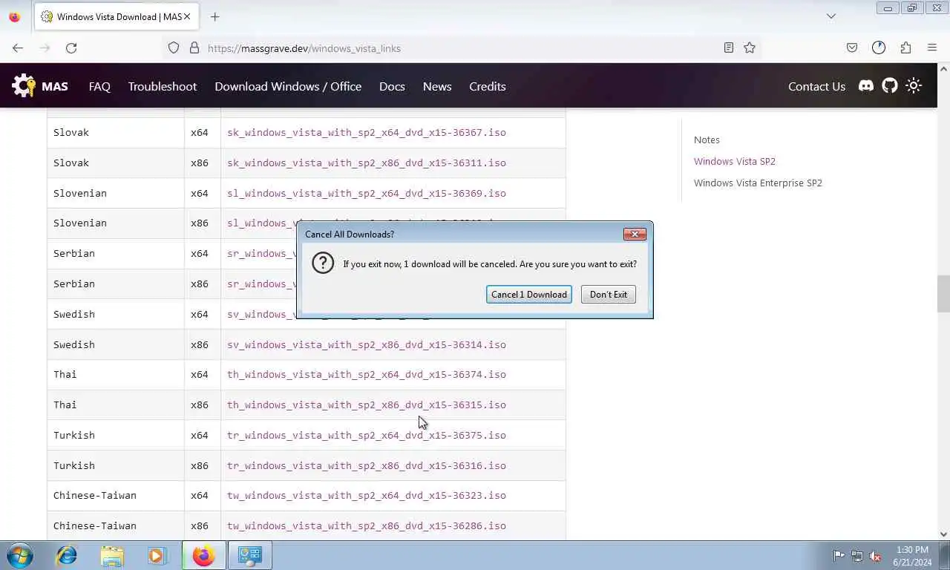Open the Discord icon in site header
950x570 pixels.
[x=866, y=86]
